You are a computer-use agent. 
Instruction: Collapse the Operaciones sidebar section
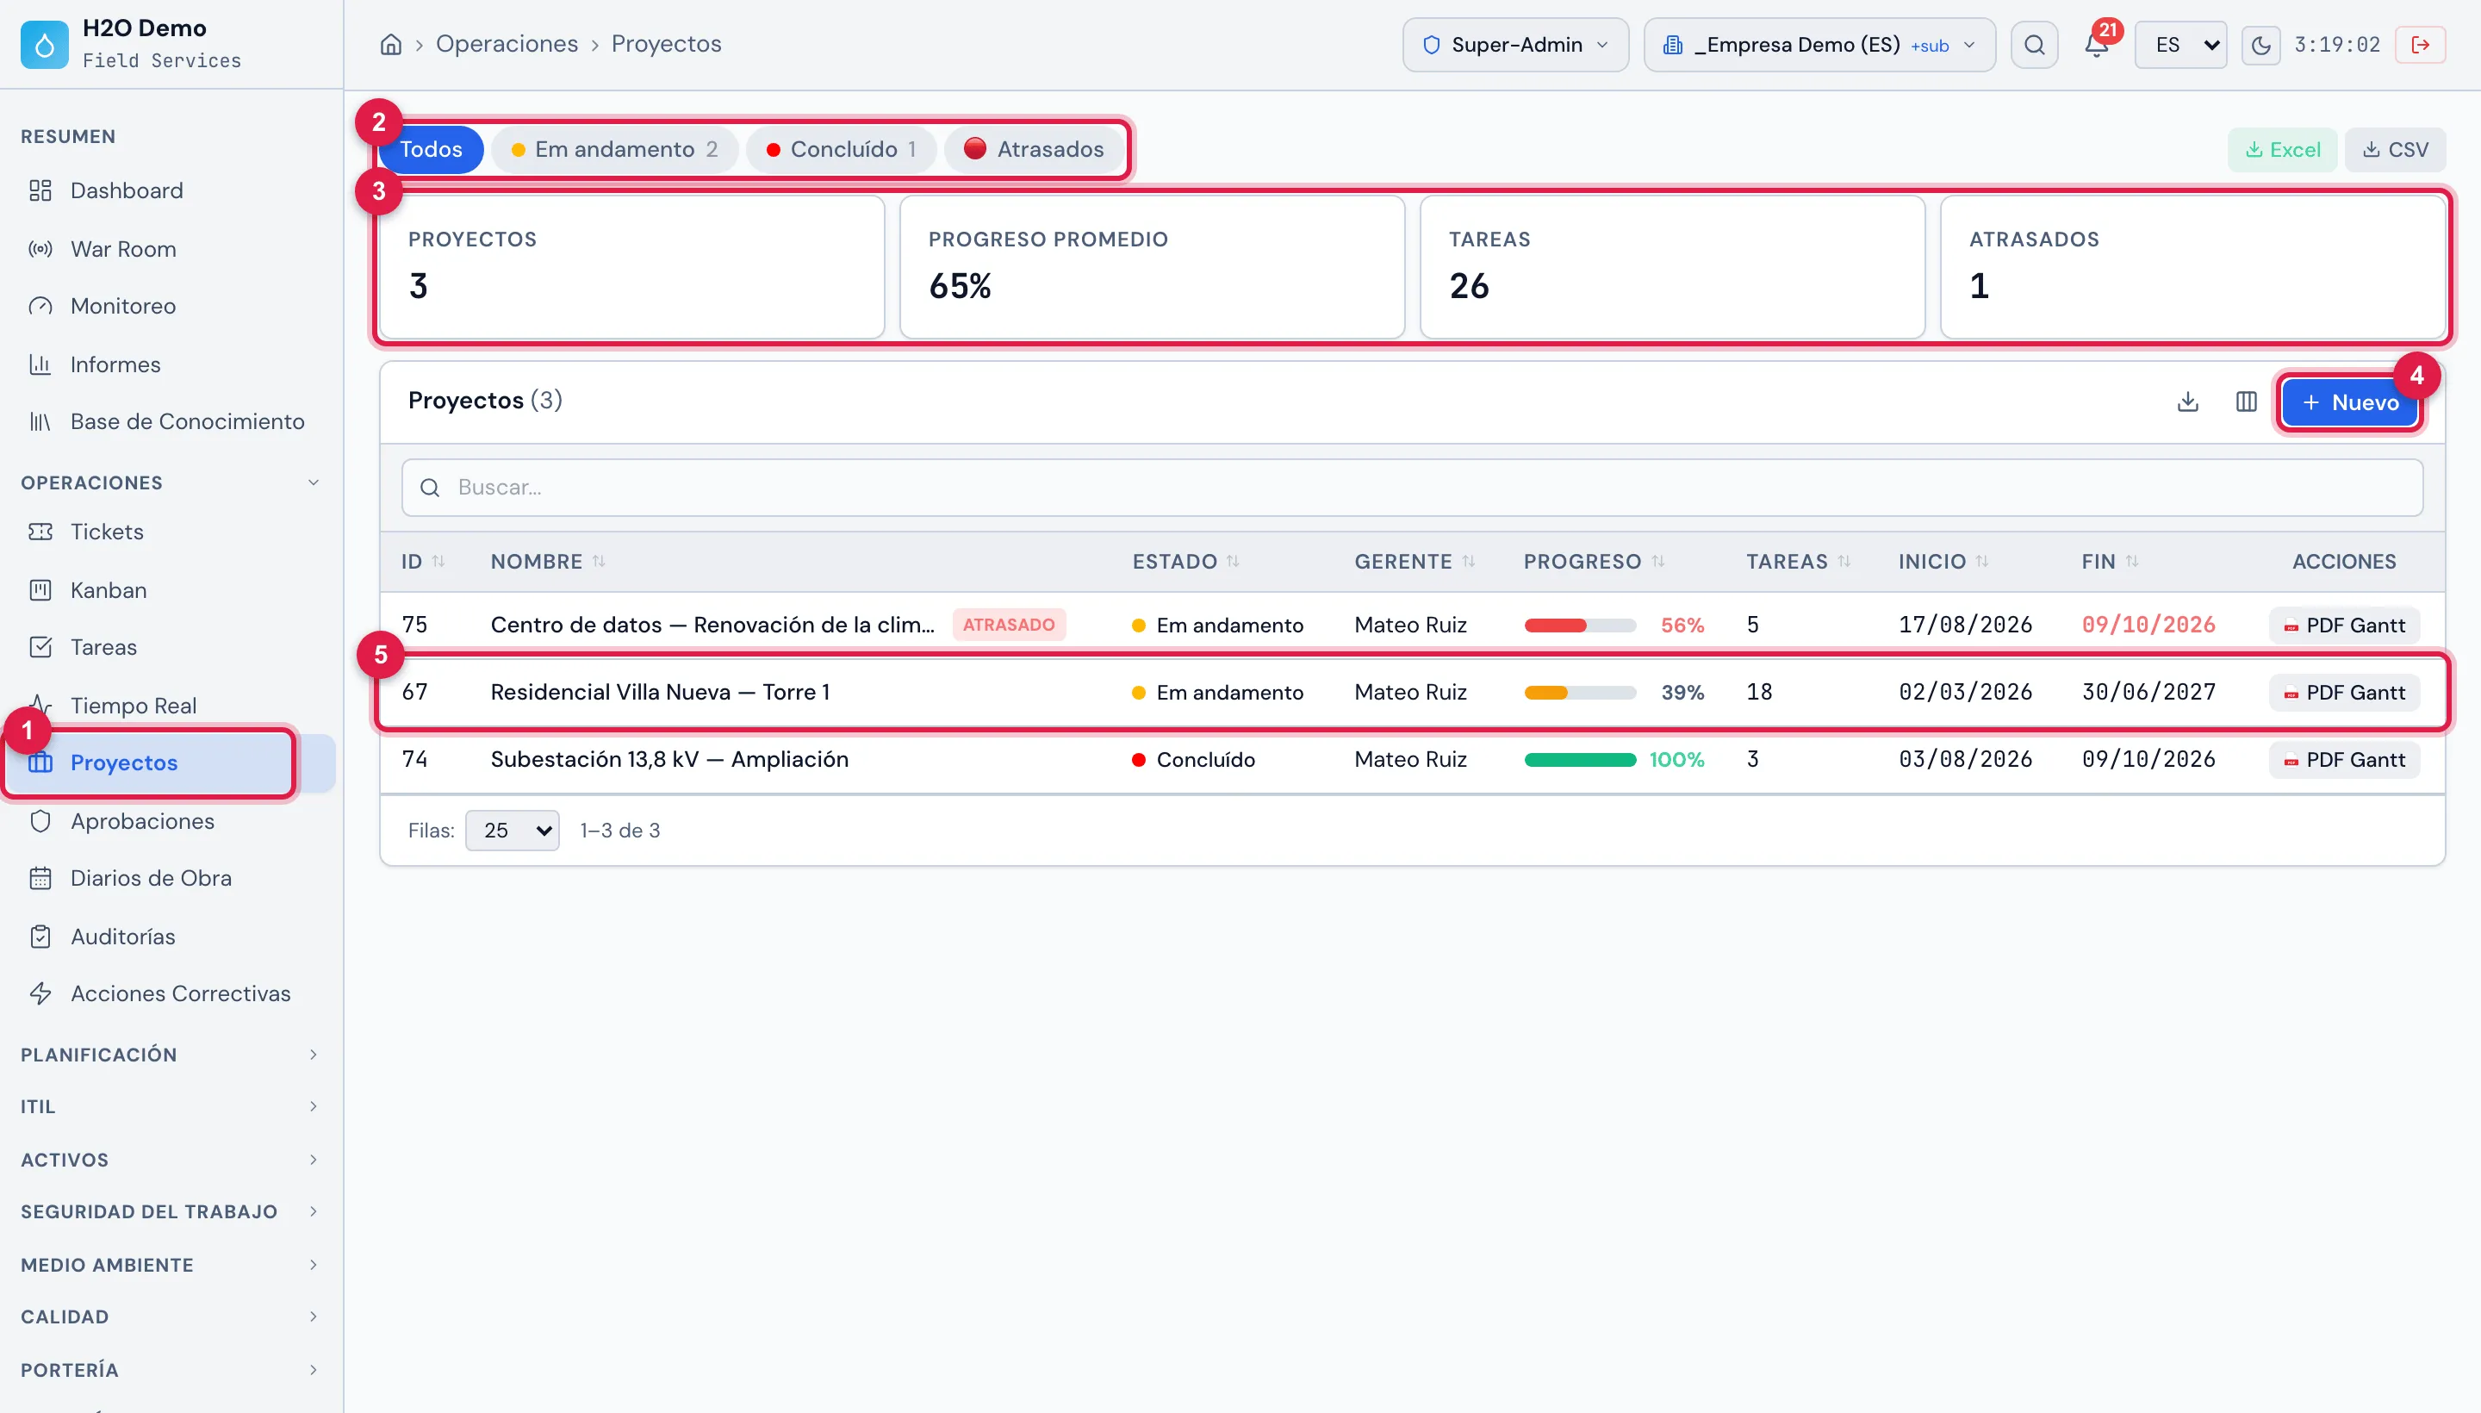pyautogui.click(x=171, y=482)
